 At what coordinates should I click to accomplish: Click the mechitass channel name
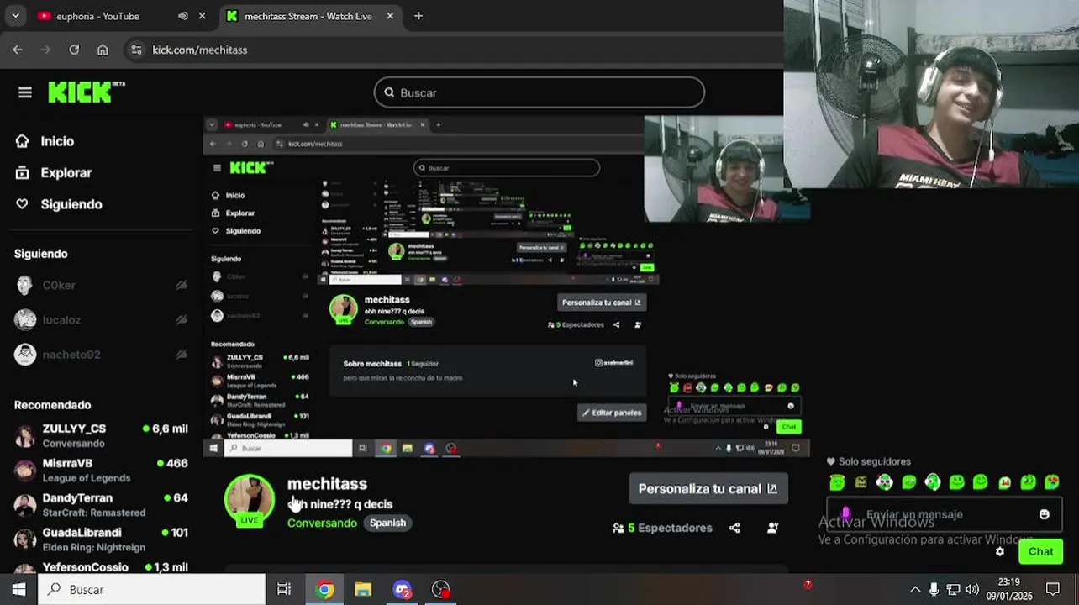coord(327,484)
